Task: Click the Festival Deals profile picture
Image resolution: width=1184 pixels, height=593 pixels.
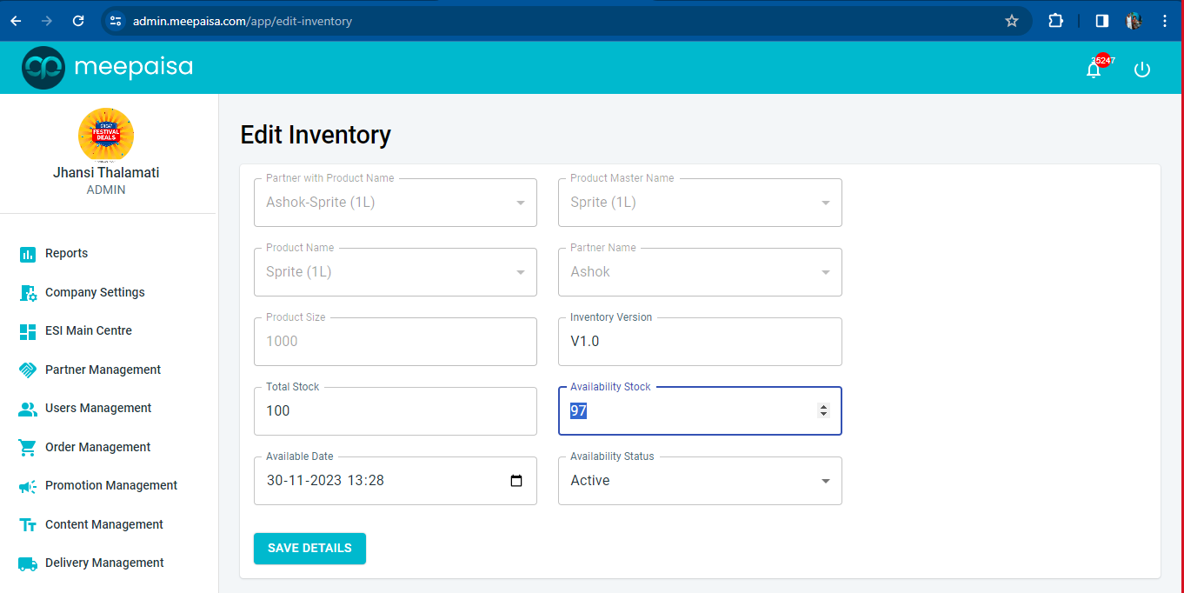Action: click(x=106, y=136)
